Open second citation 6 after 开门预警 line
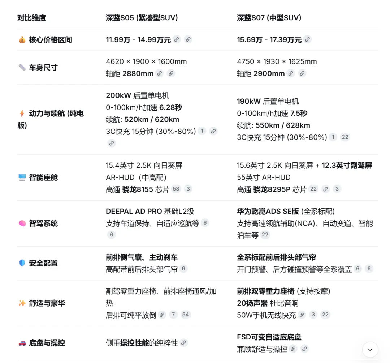This screenshot has height=363, width=390. [369, 268]
